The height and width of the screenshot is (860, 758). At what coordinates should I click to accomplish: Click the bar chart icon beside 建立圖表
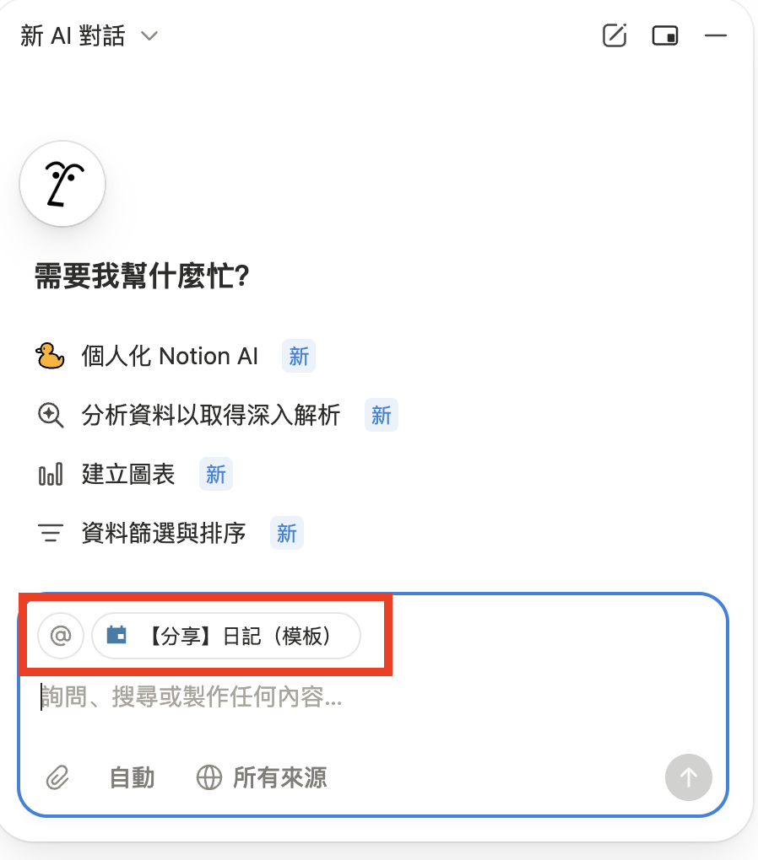tap(51, 475)
